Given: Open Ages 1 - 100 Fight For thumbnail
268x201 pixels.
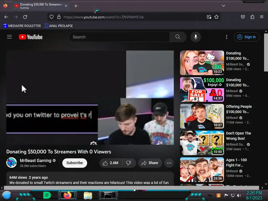Looking at the screenshot, I should coord(202,169).
